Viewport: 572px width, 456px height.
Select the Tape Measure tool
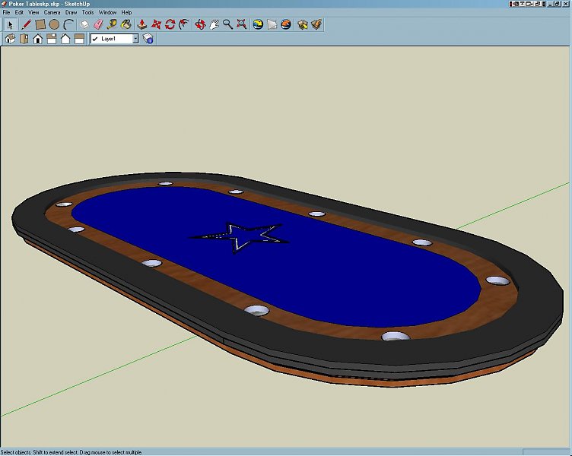[112, 25]
